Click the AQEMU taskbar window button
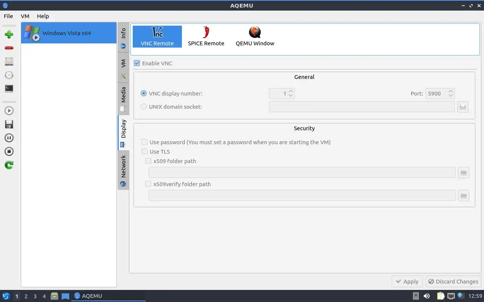This screenshot has height=302, width=484. (x=109, y=296)
